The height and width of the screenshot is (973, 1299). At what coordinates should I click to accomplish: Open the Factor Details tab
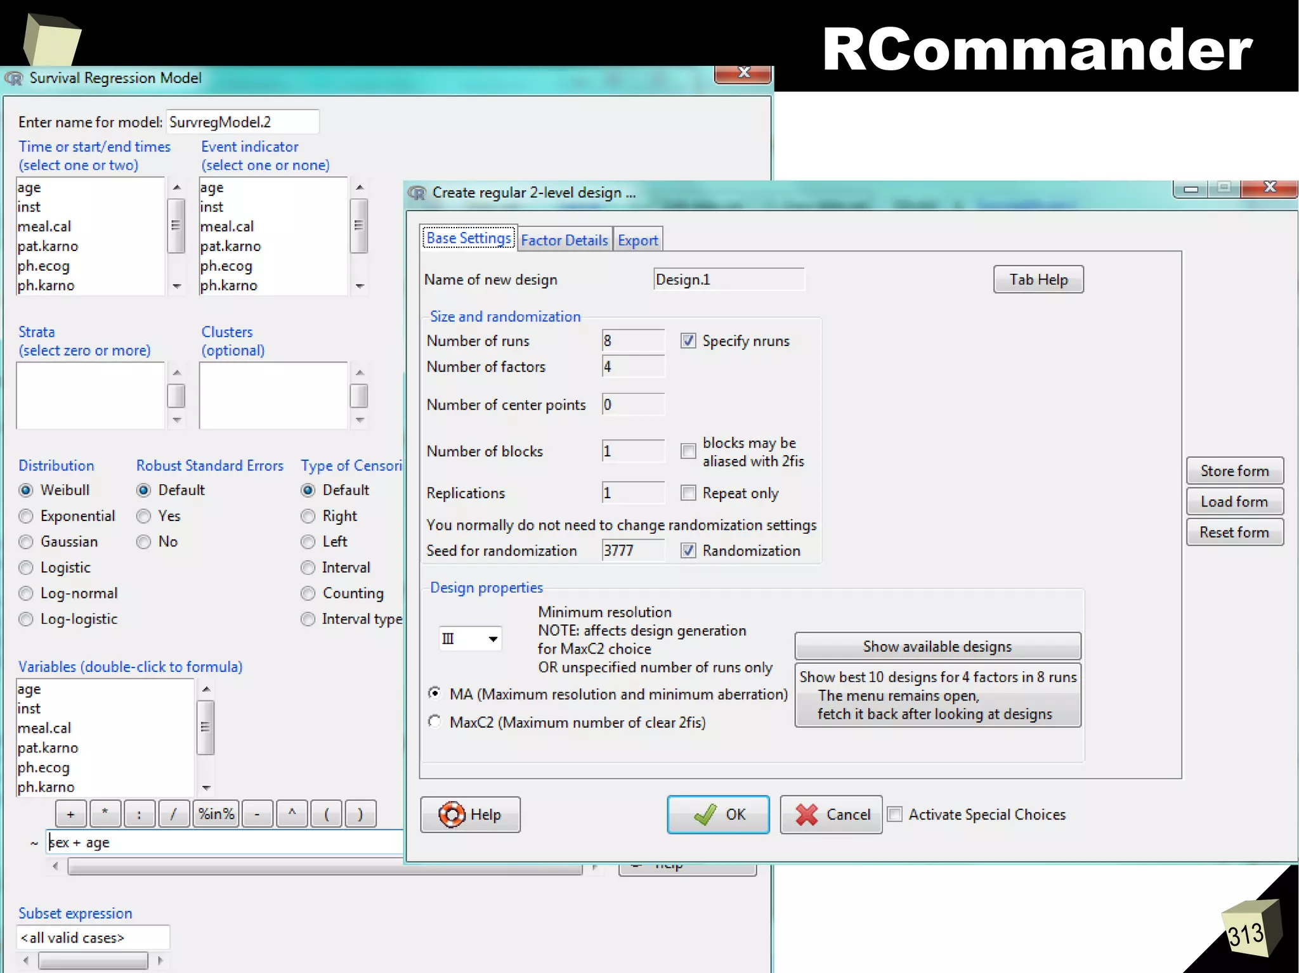pyautogui.click(x=565, y=240)
